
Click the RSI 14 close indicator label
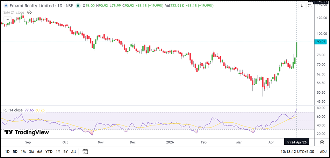[13, 110]
